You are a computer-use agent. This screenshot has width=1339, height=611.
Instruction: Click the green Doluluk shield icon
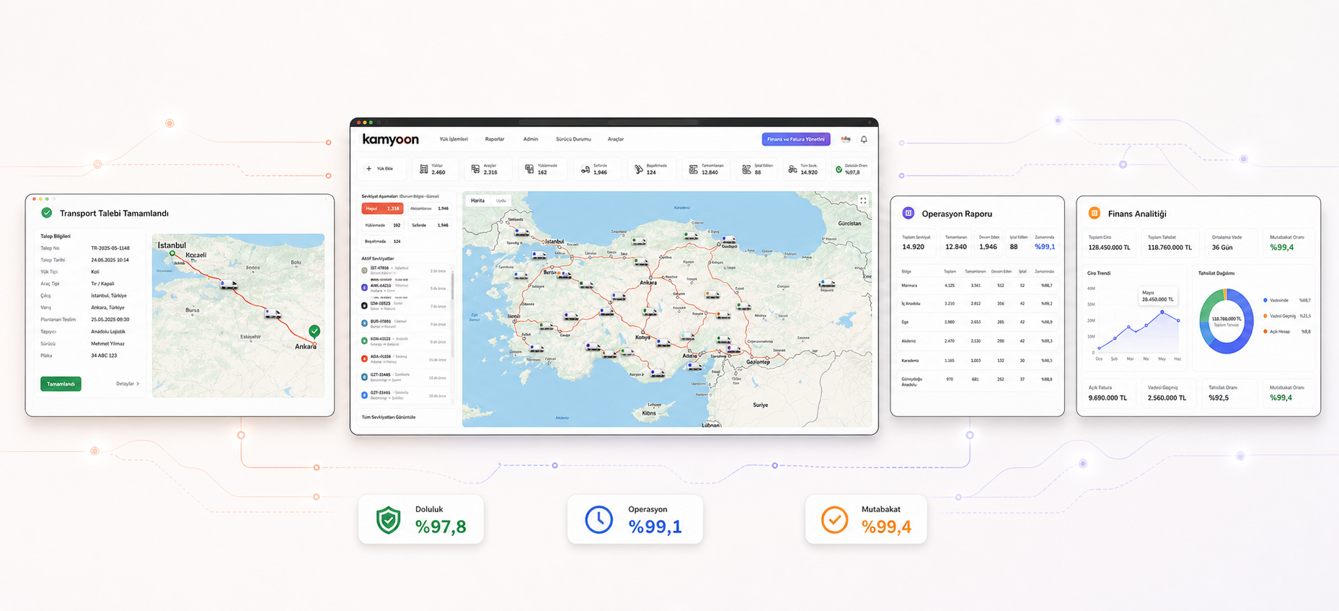click(389, 520)
